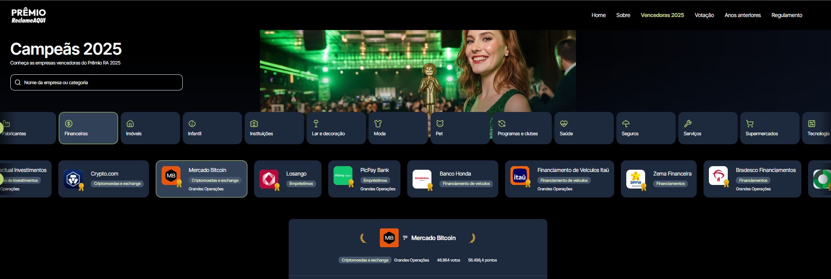Choose the Saúde heart icon

click(x=564, y=124)
